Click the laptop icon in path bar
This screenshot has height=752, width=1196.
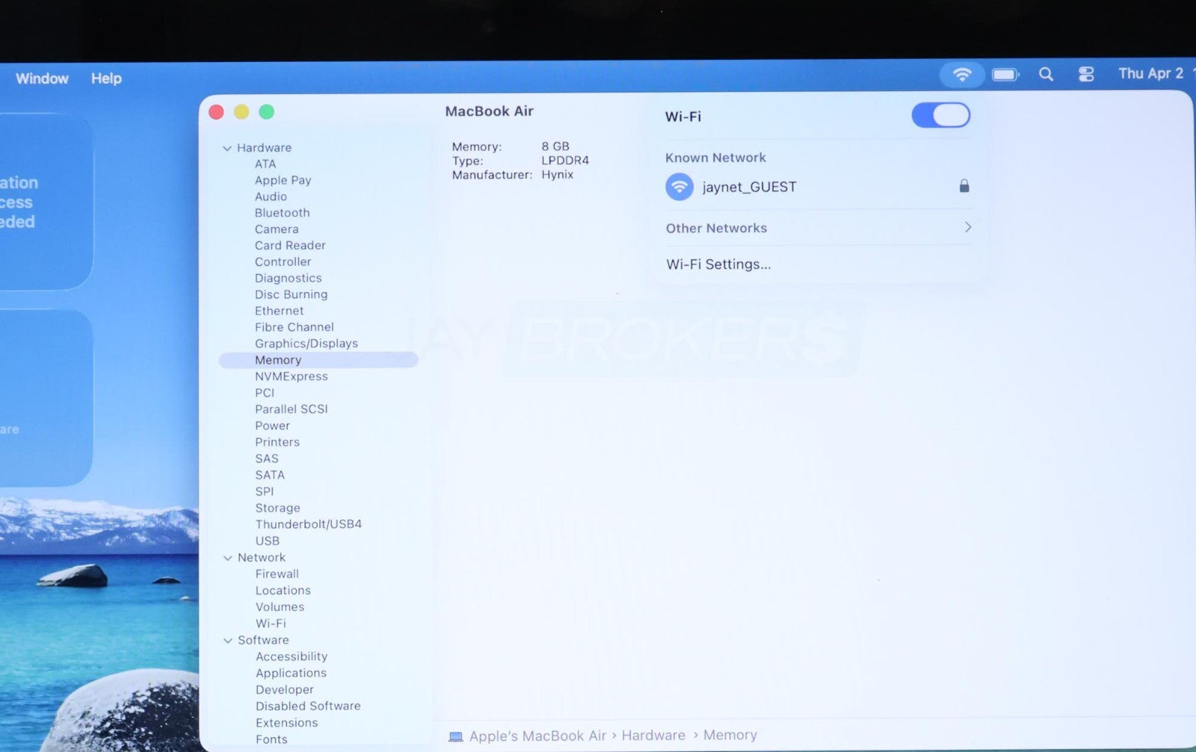(x=455, y=737)
